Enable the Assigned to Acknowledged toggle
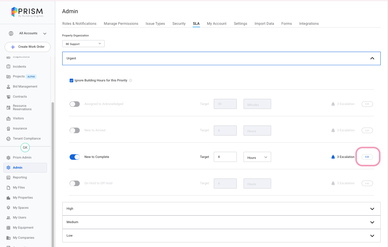Image resolution: width=388 pixels, height=247 pixels. point(75,104)
